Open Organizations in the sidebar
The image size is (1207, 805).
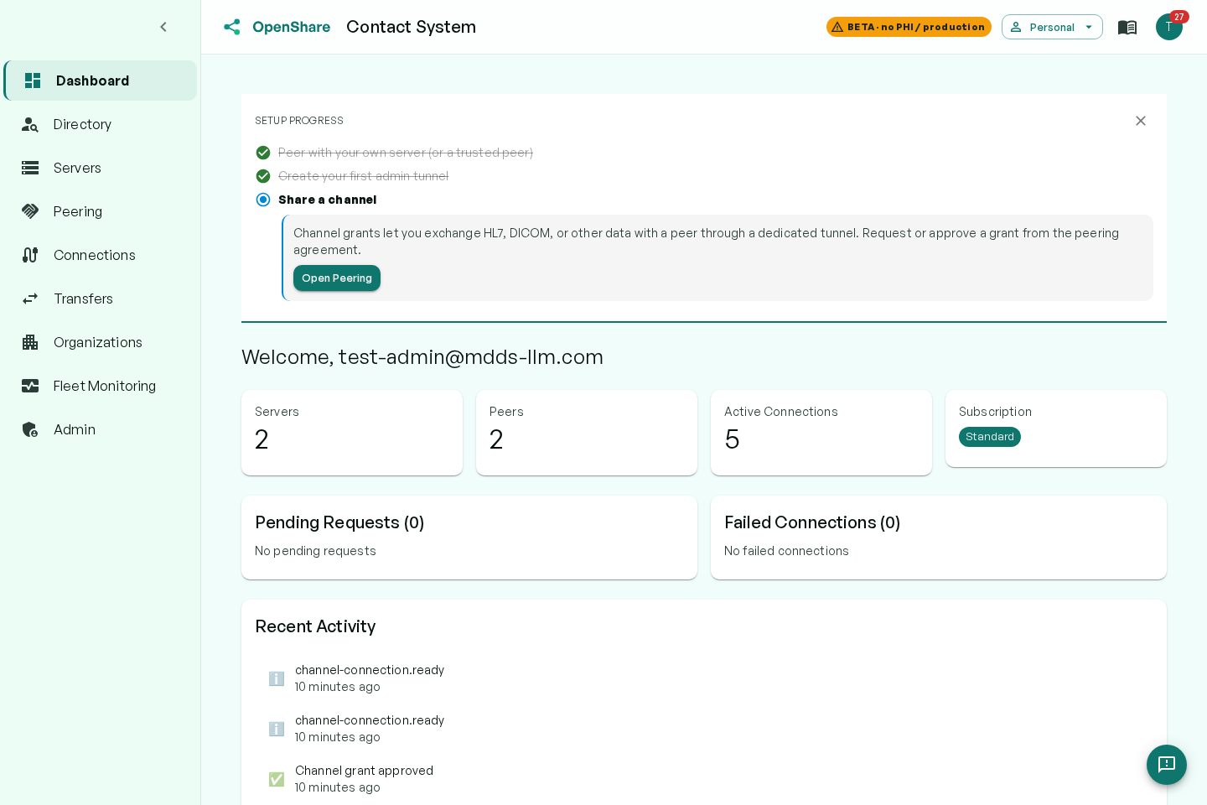coord(101,342)
